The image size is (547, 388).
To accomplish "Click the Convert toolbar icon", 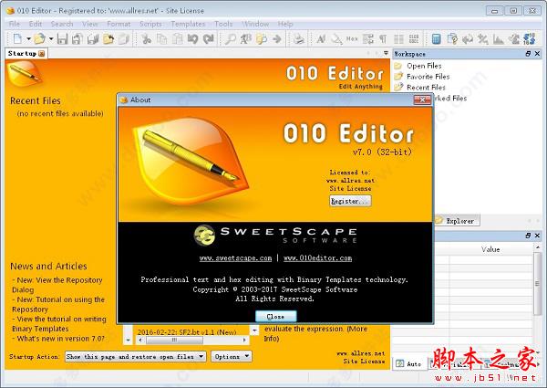I will 468,38.
